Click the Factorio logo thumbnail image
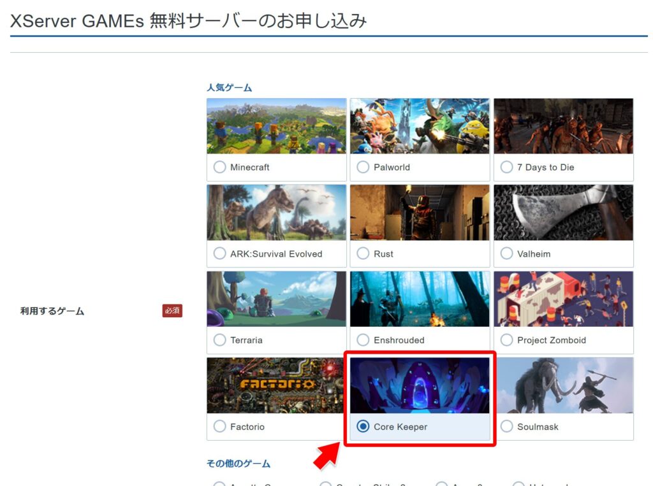 pyautogui.click(x=276, y=385)
